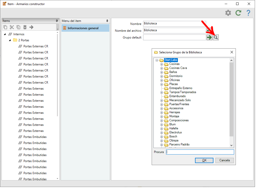Open the settings gear icon
The image size is (257, 190).
(x=228, y=13)
